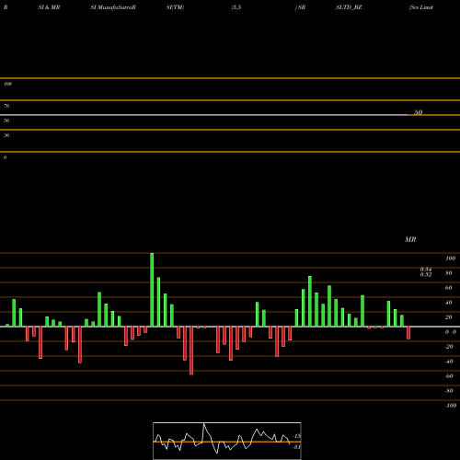Viewport: 460px width, 460px height.
Task: Click the '-31' label in mini chart
Action: pos(297,447)
